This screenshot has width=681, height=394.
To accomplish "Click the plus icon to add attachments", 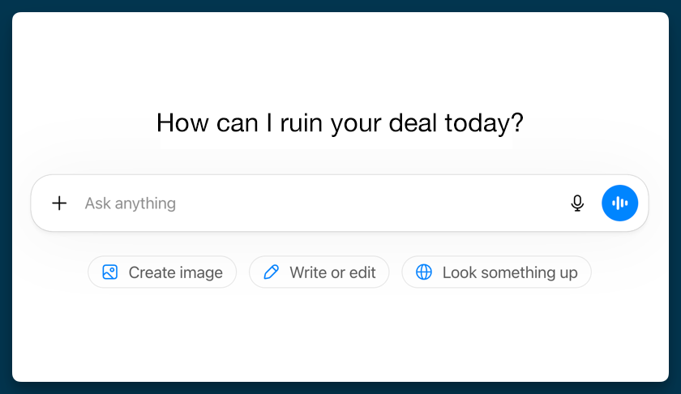I will click(59, 203).
